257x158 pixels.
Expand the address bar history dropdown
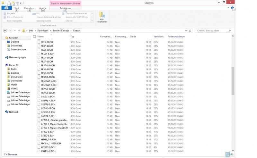[186, 30]
